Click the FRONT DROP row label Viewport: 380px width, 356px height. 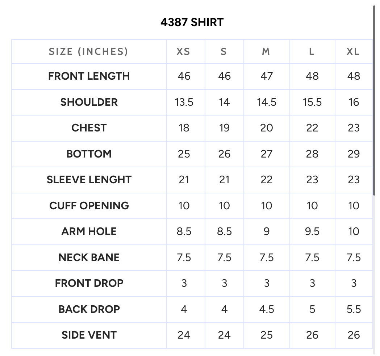(89, 283)
